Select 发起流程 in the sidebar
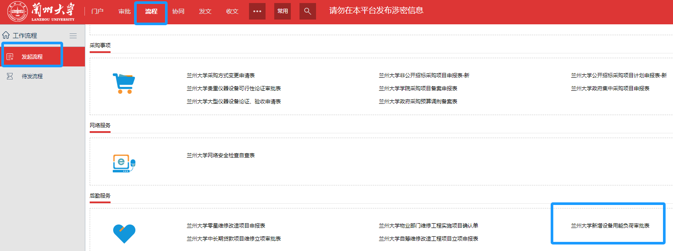Image resolution: width=673 pixels, height=251 pixels. (42, 56)
